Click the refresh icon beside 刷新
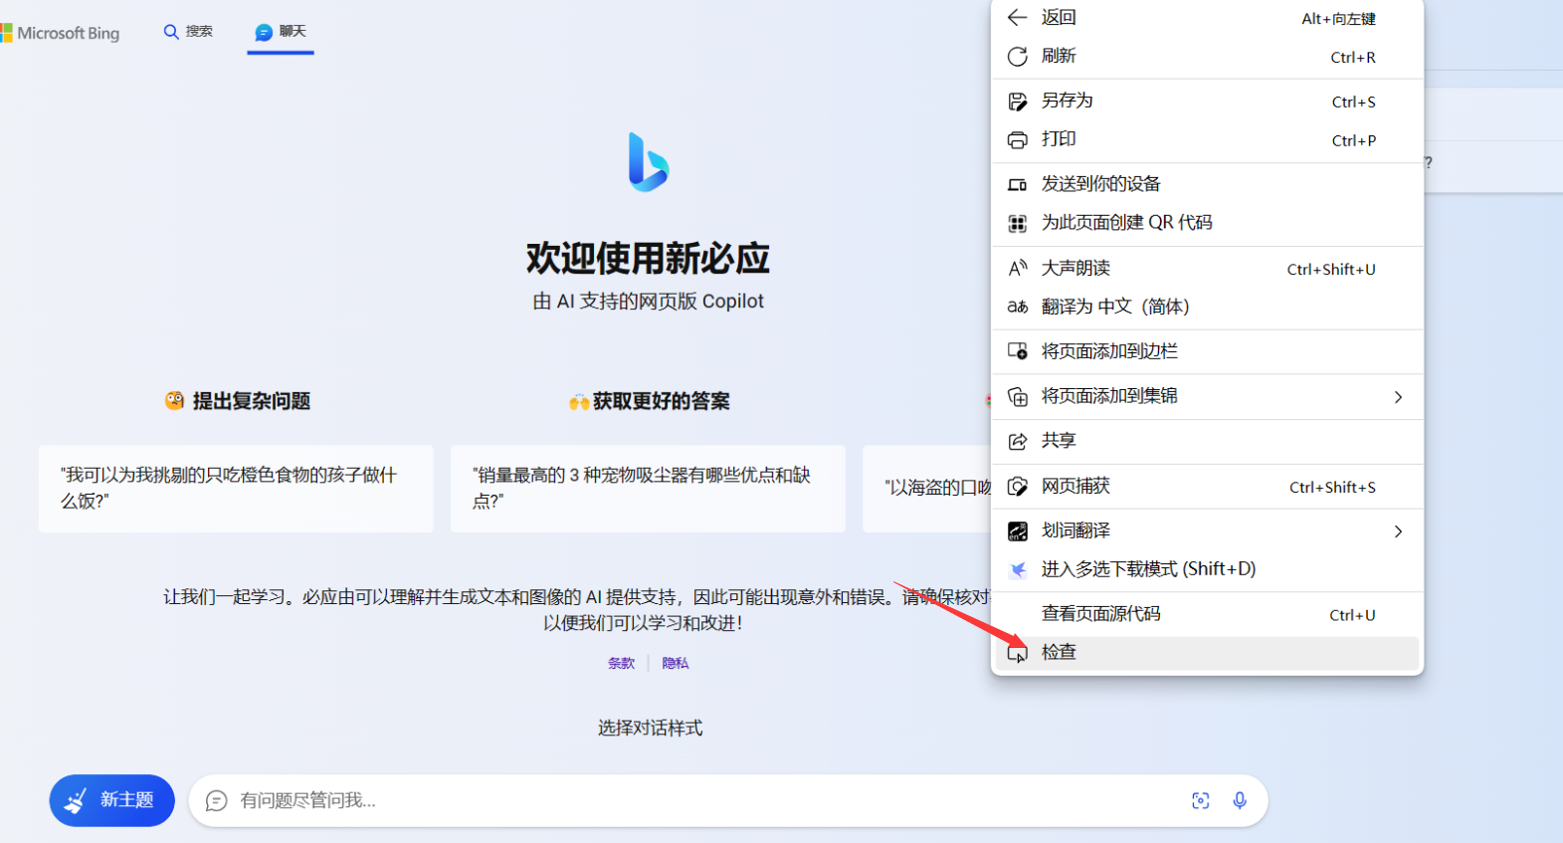The height and width of the screenshot is (843, 1563). (1017, 57)
